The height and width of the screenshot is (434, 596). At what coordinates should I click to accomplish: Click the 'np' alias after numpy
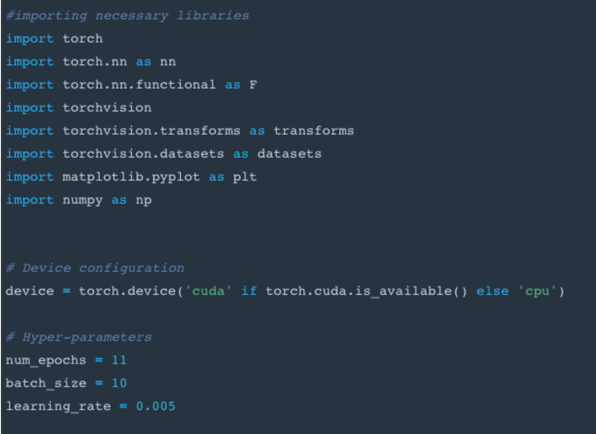(x=143, y=200)
